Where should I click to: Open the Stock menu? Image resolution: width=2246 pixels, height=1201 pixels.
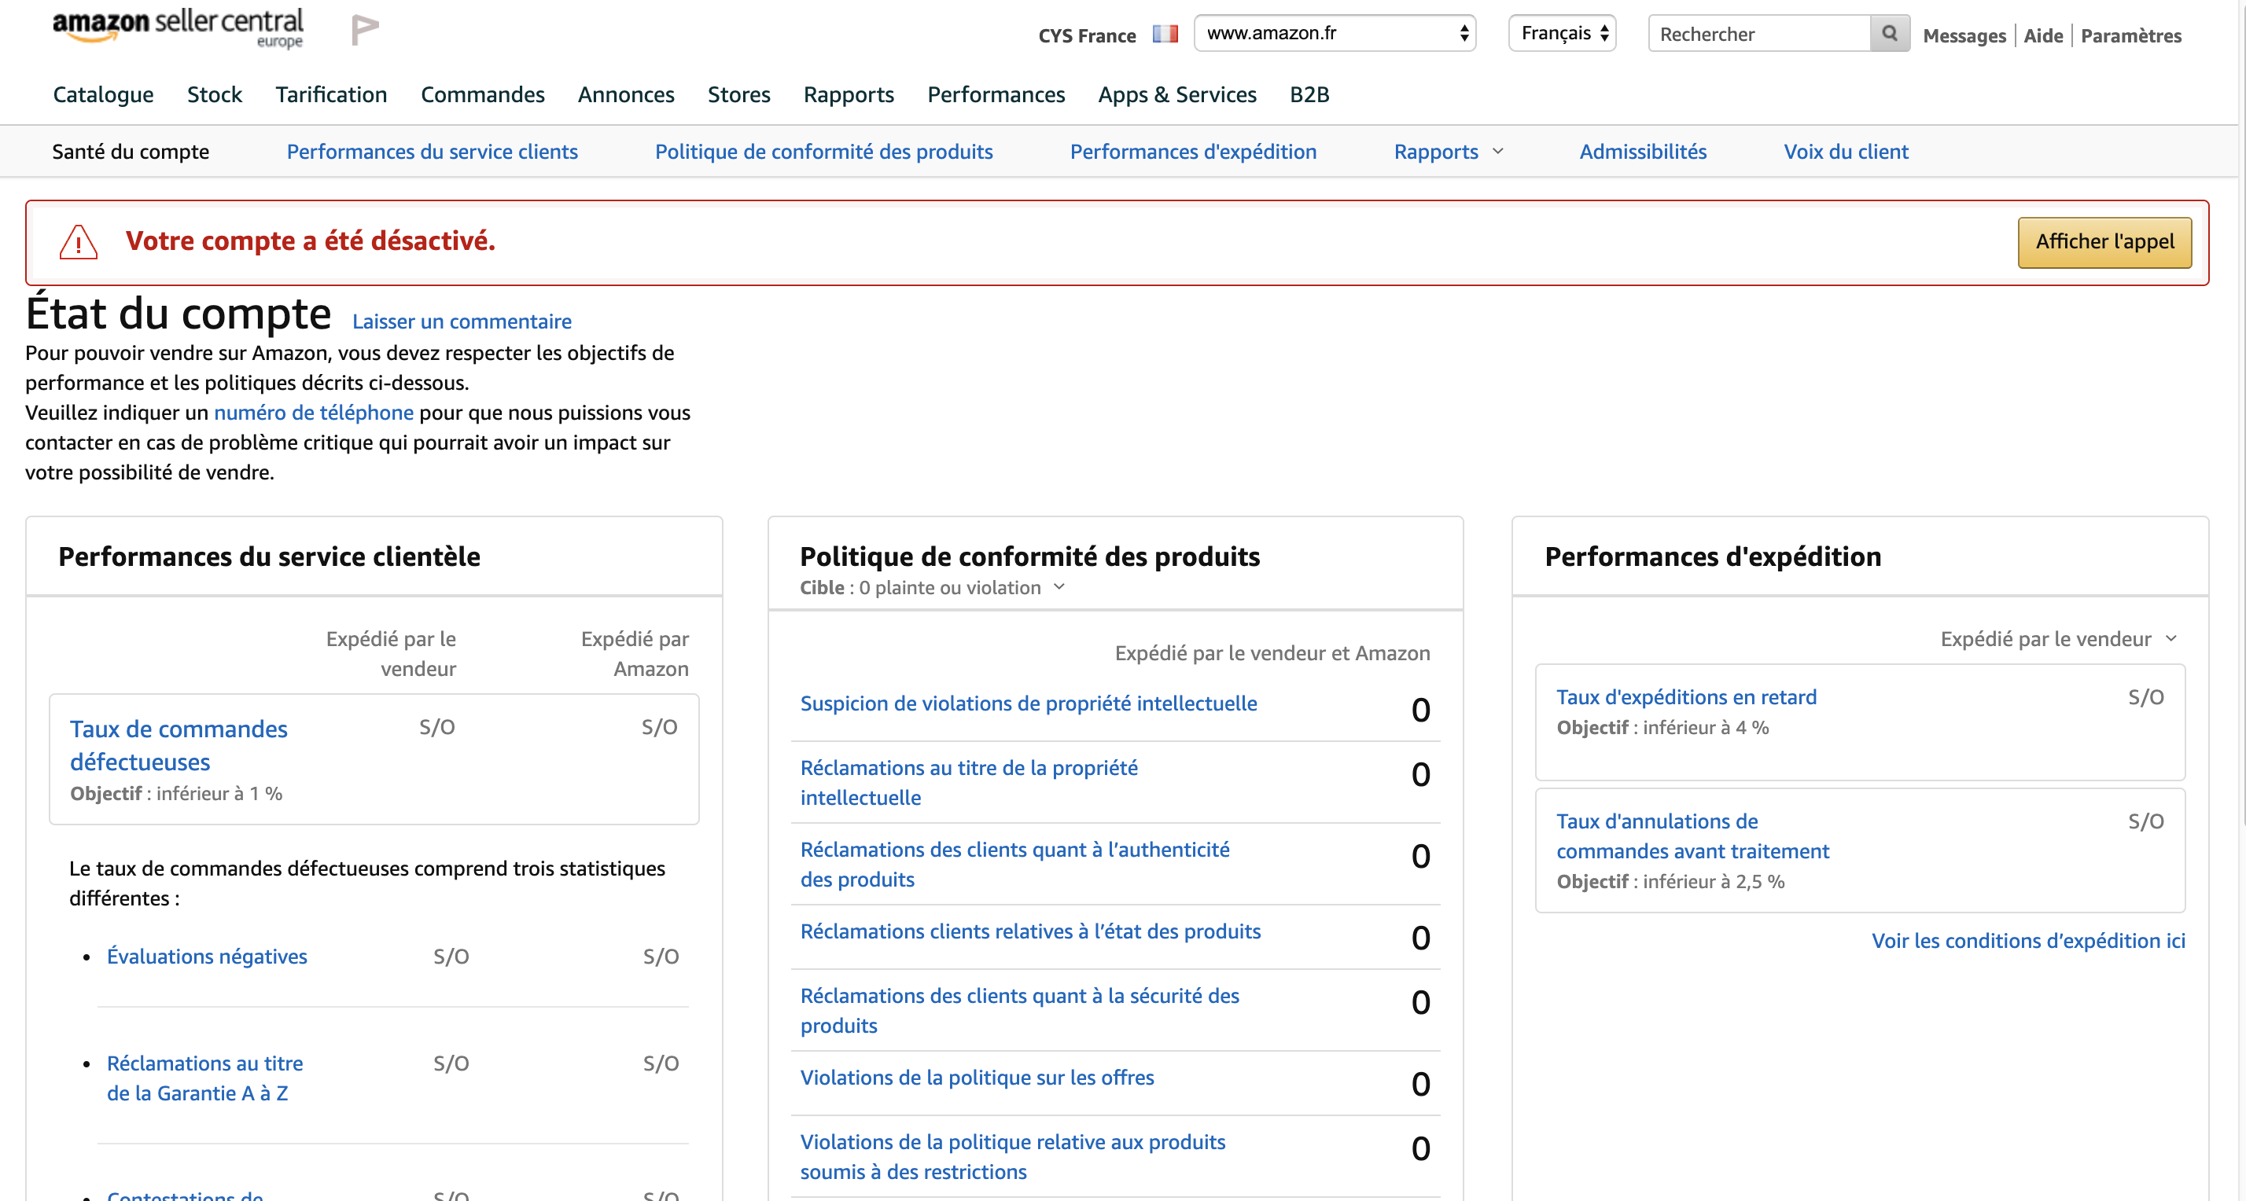point(215,94)
